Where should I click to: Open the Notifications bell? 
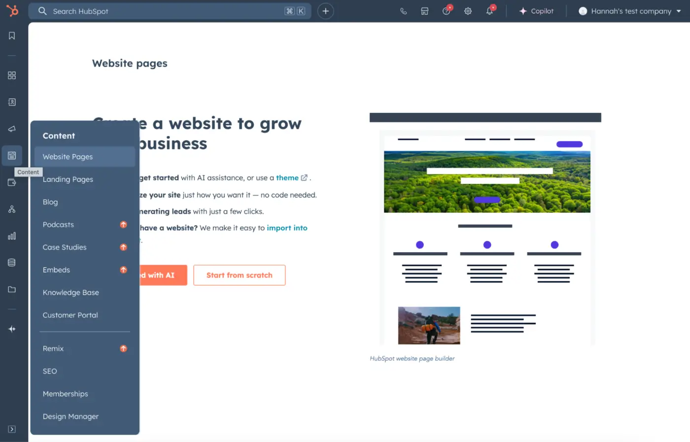pos(489,11)
